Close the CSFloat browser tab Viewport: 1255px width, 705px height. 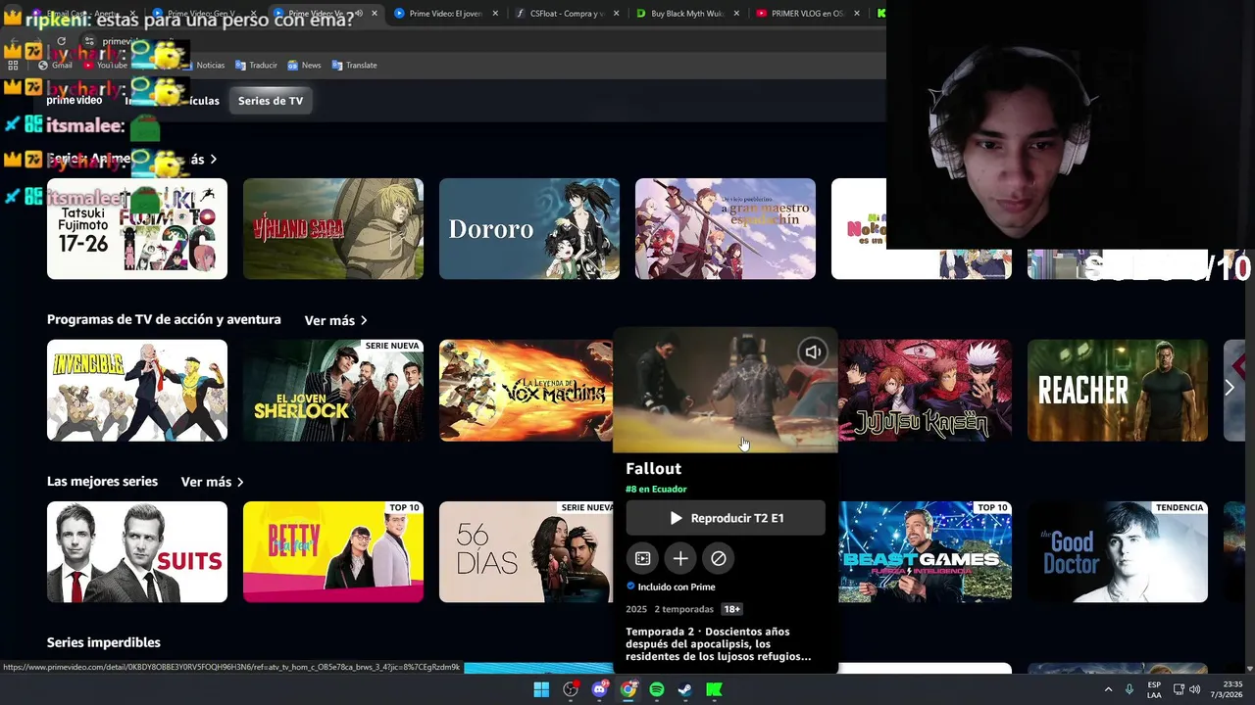616,14
